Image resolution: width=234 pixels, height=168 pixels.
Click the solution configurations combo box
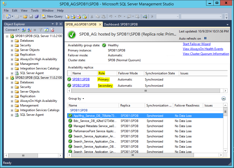pyautogui.click(x=168, y=16)
